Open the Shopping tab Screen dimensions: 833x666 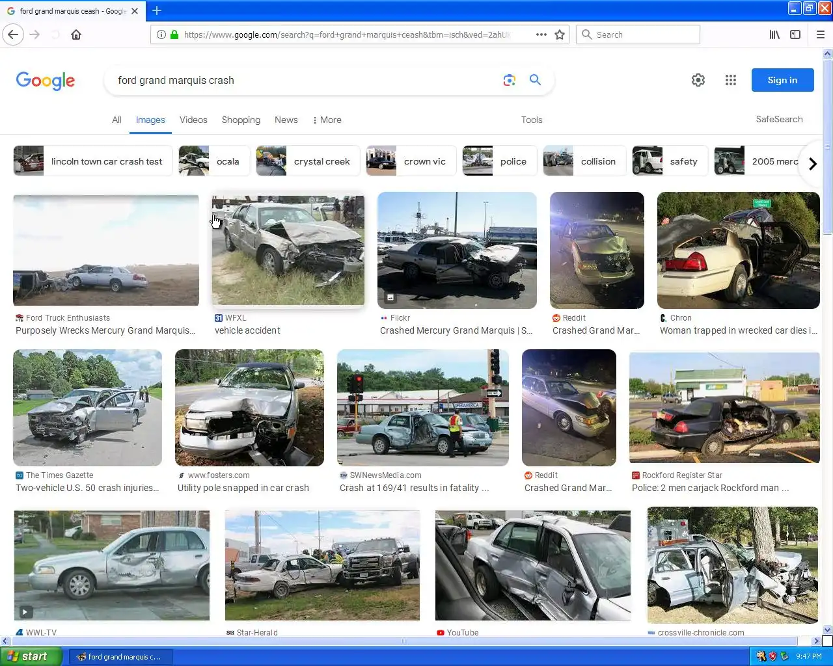point(241,120)
